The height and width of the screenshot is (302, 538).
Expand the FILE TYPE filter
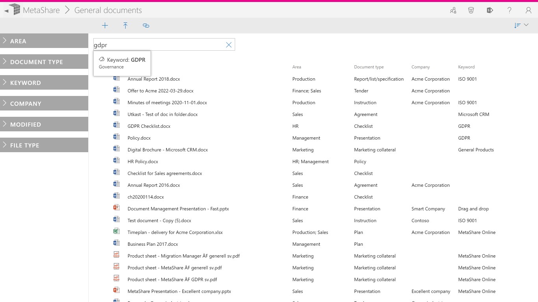pos(44,145)
